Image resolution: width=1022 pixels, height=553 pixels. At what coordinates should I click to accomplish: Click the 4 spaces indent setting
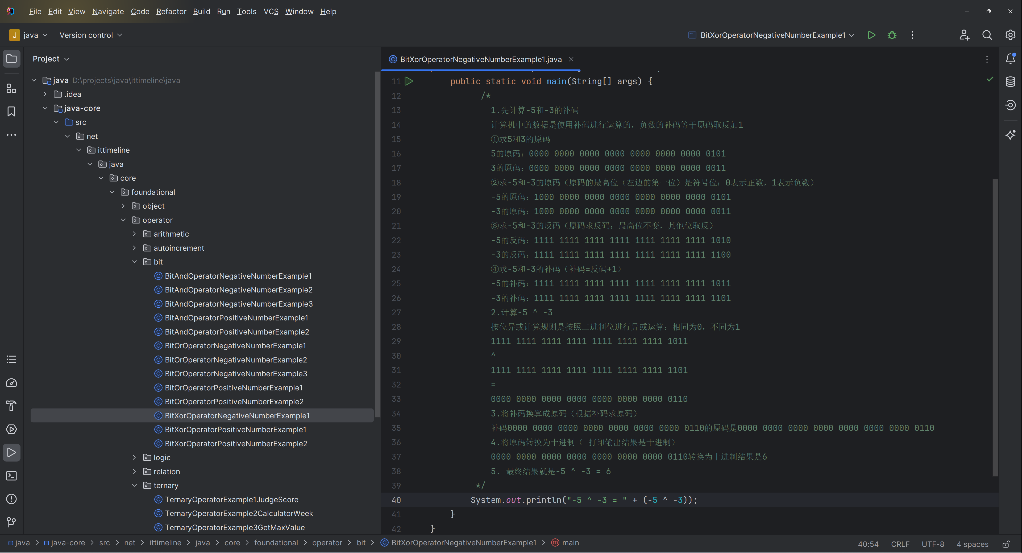pyautogui.click(x=972, y=544)
